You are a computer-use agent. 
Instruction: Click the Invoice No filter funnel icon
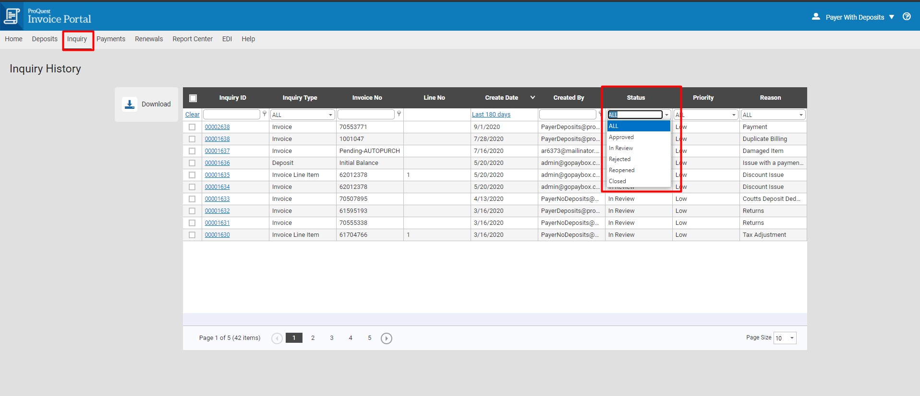pos(399,114)
